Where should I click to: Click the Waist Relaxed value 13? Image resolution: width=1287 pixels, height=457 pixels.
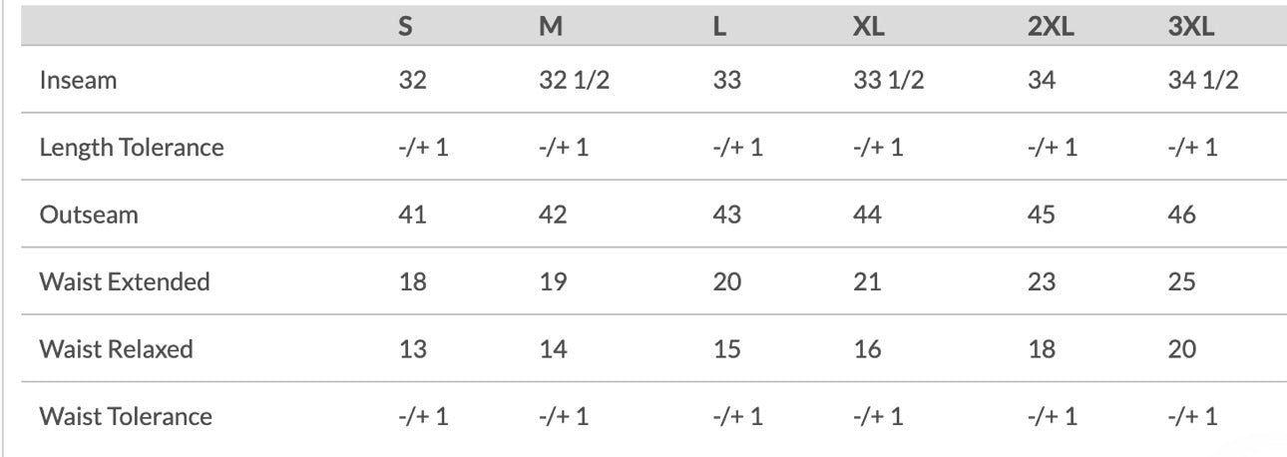pos(412,349)
